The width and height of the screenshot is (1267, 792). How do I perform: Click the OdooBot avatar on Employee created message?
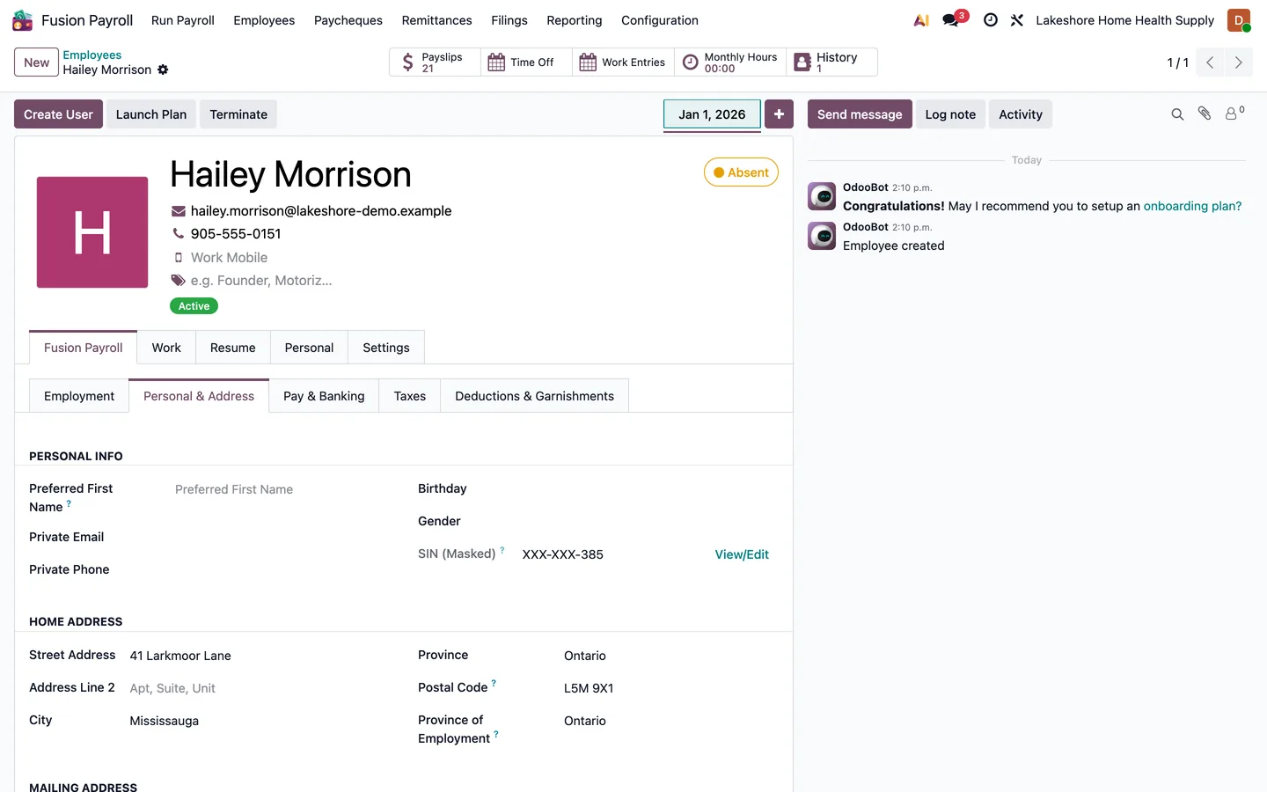pos(822,236)
